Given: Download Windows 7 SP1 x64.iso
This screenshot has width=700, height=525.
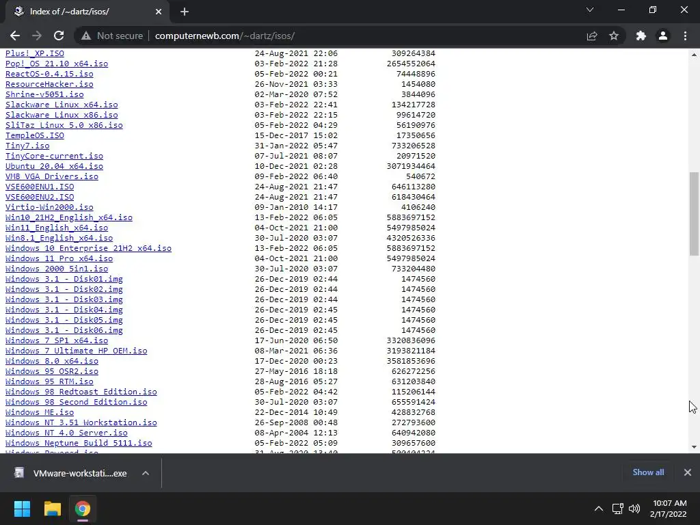Looking at the screenshot, I should [57, 340].
